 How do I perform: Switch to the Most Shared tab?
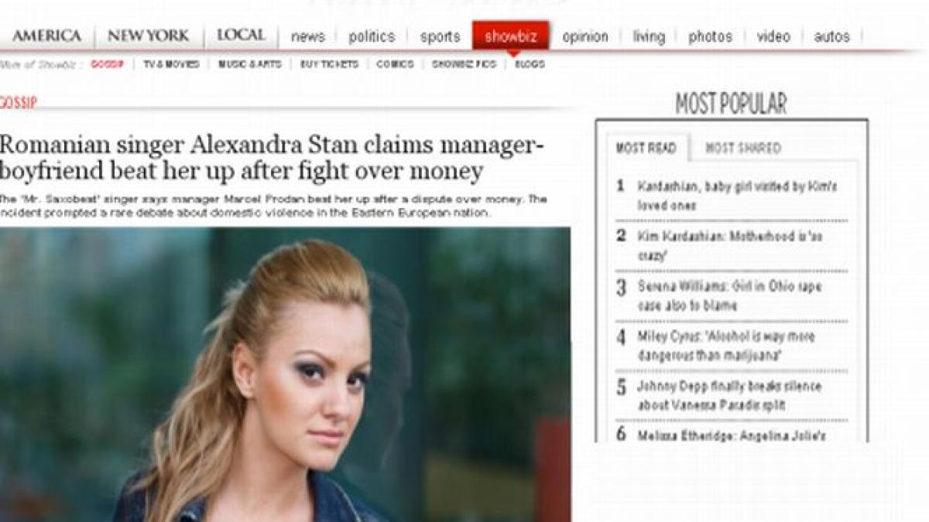point(743,148)
